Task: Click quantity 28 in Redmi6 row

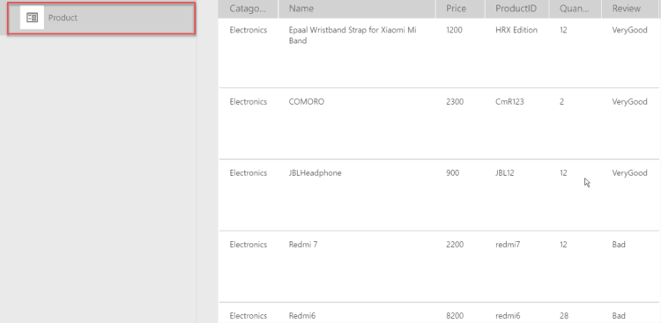Action: 563,316
